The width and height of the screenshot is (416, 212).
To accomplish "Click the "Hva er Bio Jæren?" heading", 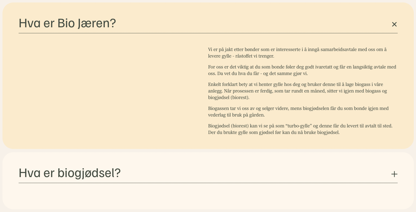I will (x=67, y=23).
